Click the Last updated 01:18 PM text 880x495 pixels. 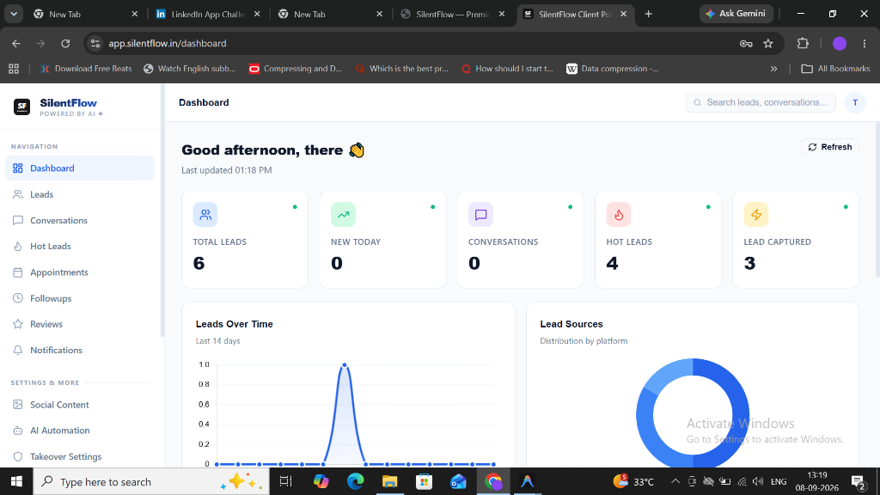click(227, 170)
